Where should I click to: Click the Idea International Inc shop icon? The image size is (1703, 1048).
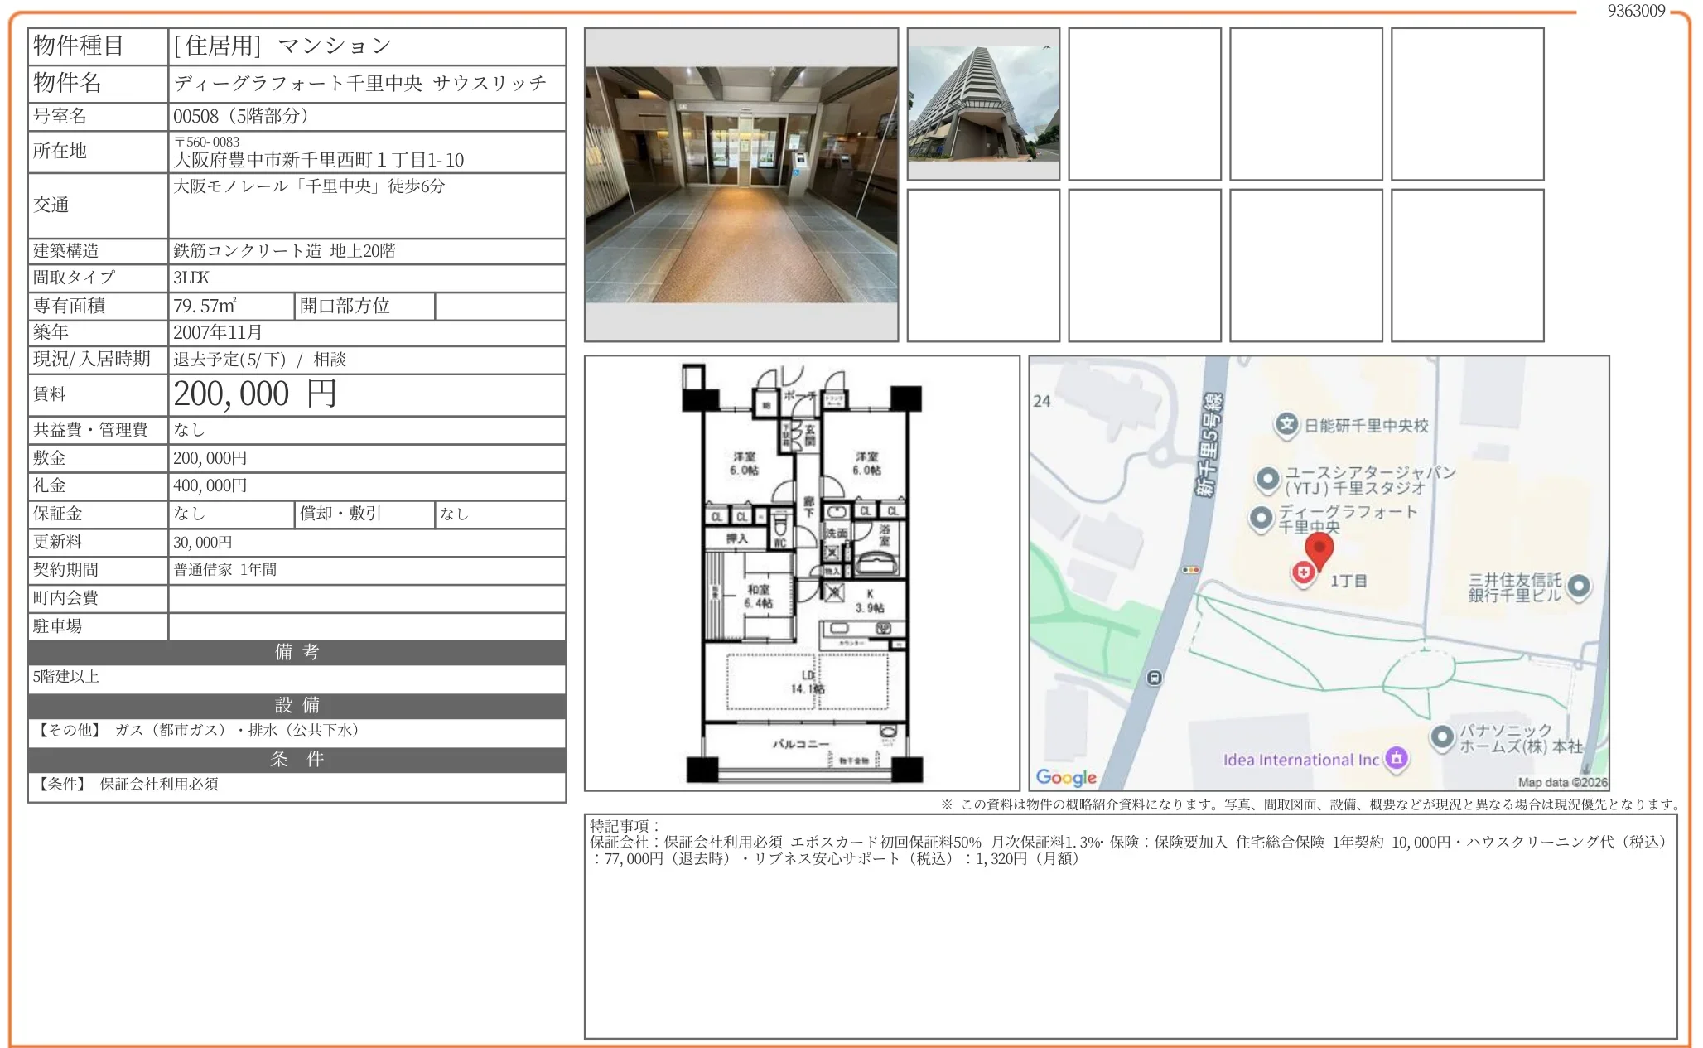tap(1397, 757)
